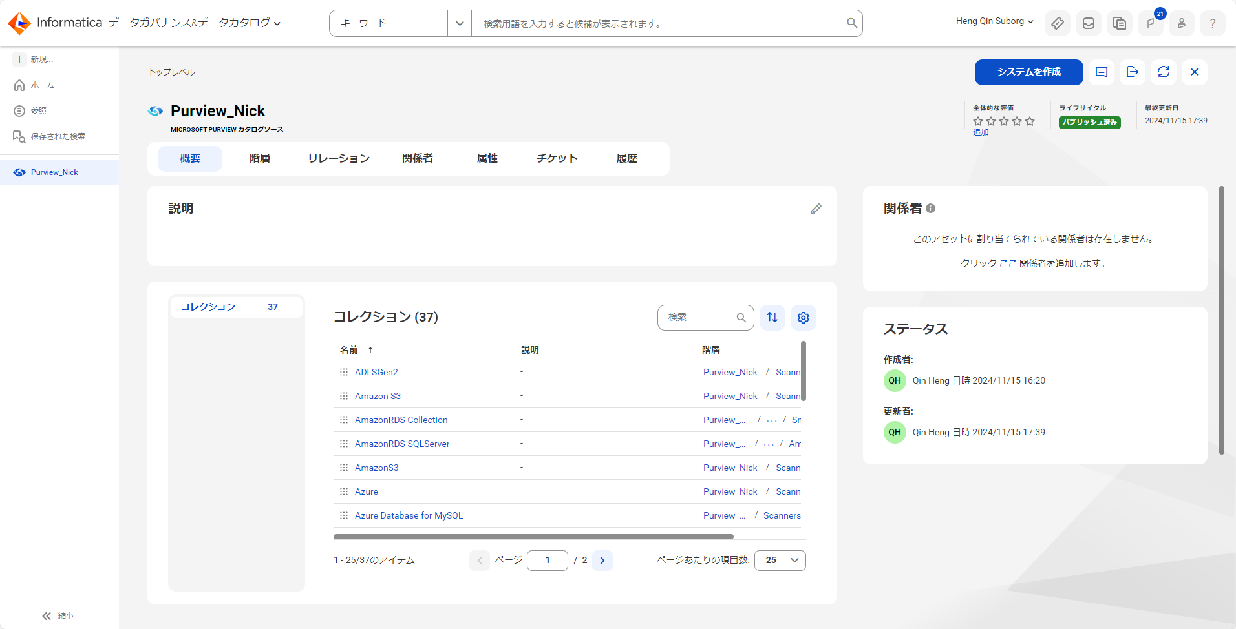Open the ADLSGen2 collection link
This screenshot has width=1236, height=629.
point(376,372)
